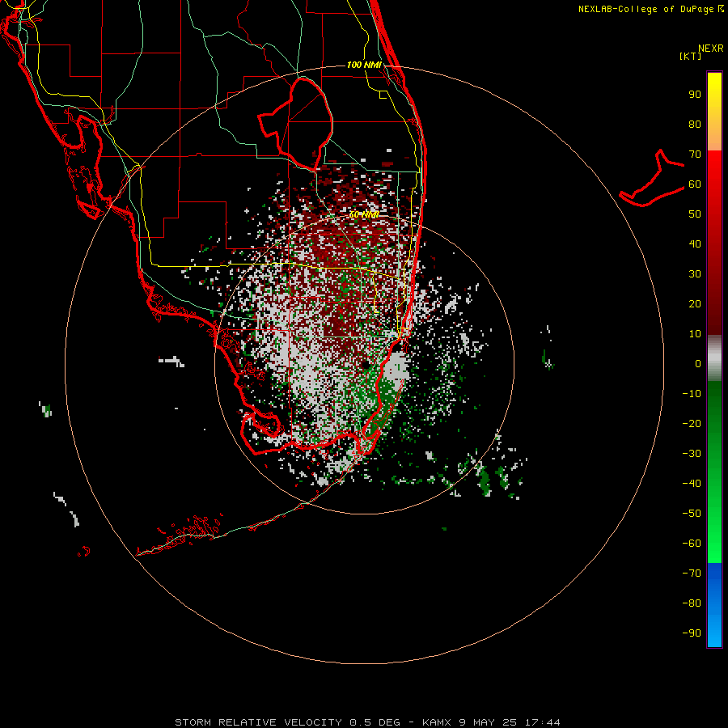This screenshot has height=728, width=728.
Task: Click the -10 value on velocity scale
Action: point(692,394)
